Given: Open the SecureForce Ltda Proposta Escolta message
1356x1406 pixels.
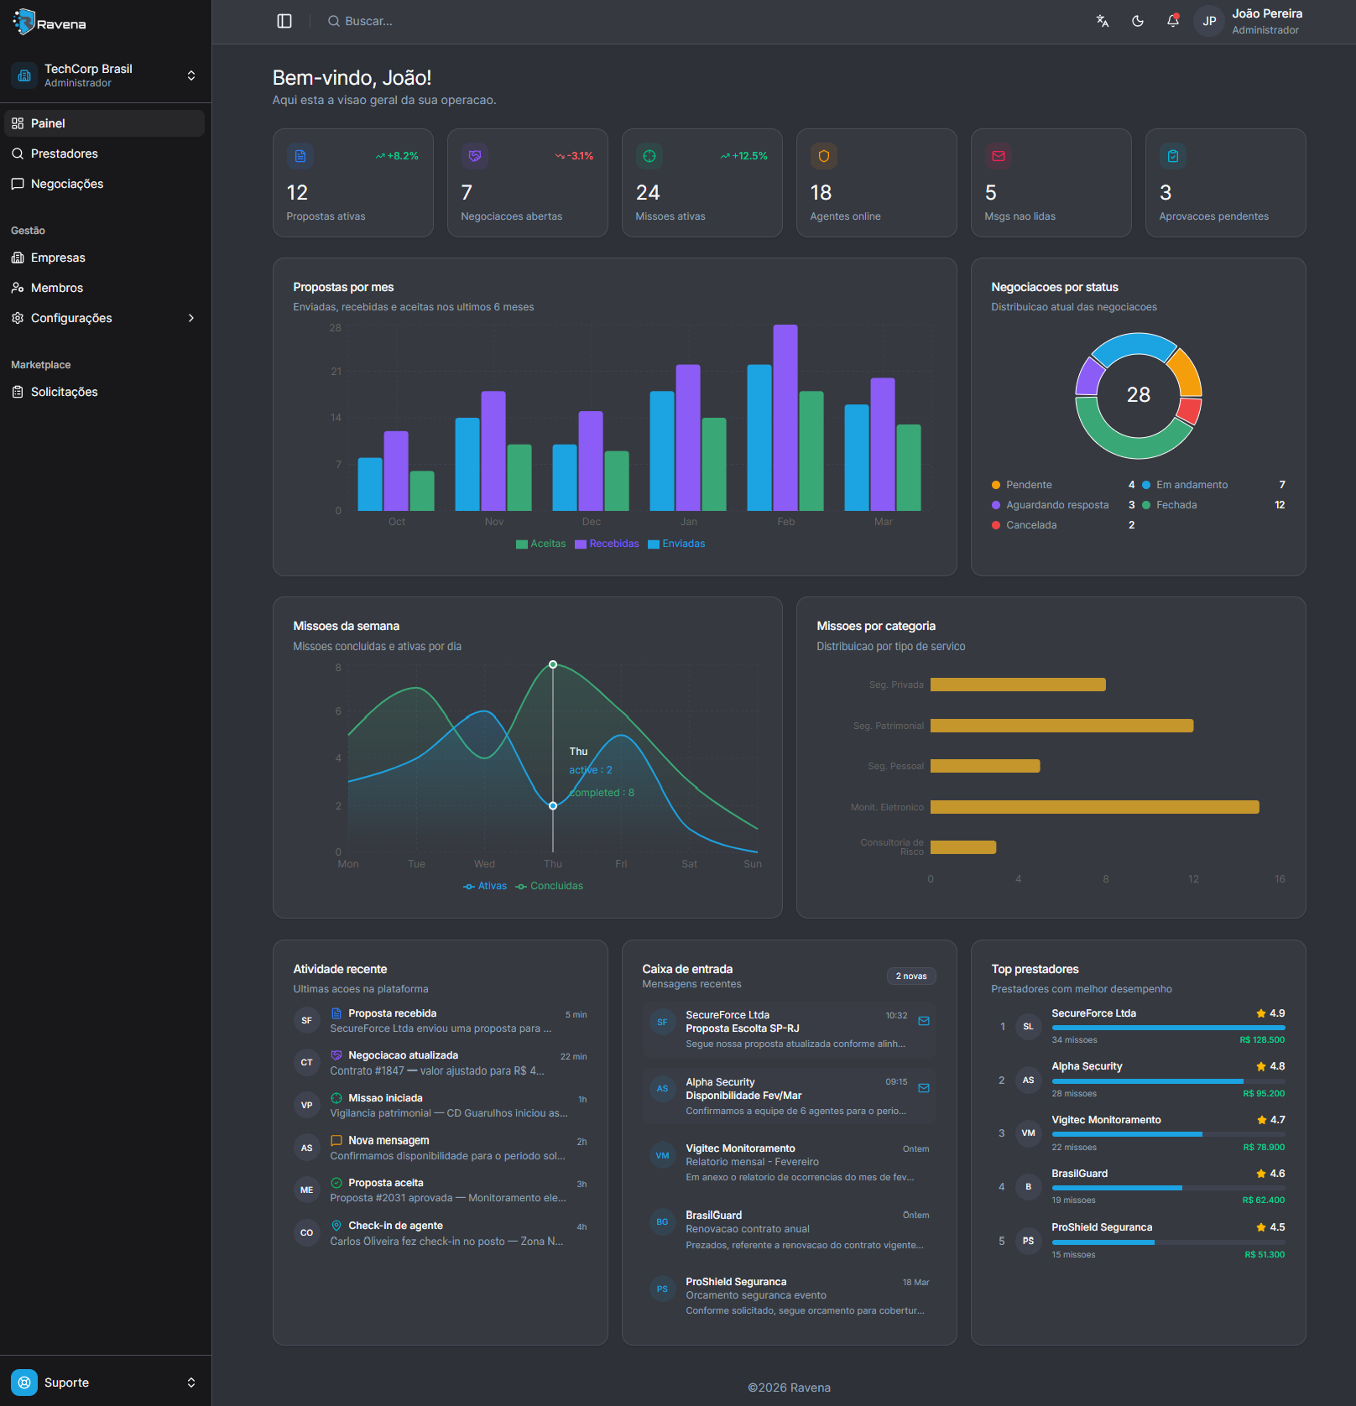Looking at the screenshot, I should coord(790,1028).
